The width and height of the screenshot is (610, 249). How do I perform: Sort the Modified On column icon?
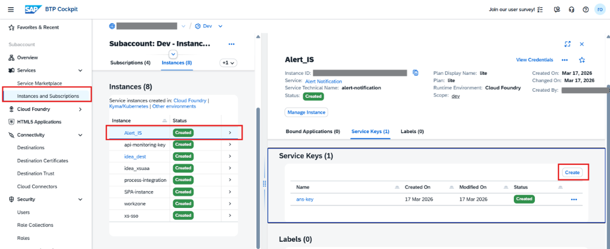(506, 187)
